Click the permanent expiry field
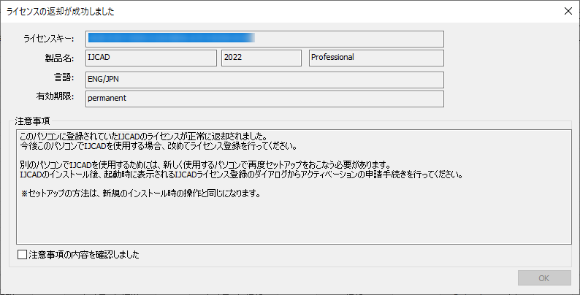This screenshot has width=580, height=295. [264, 99]
